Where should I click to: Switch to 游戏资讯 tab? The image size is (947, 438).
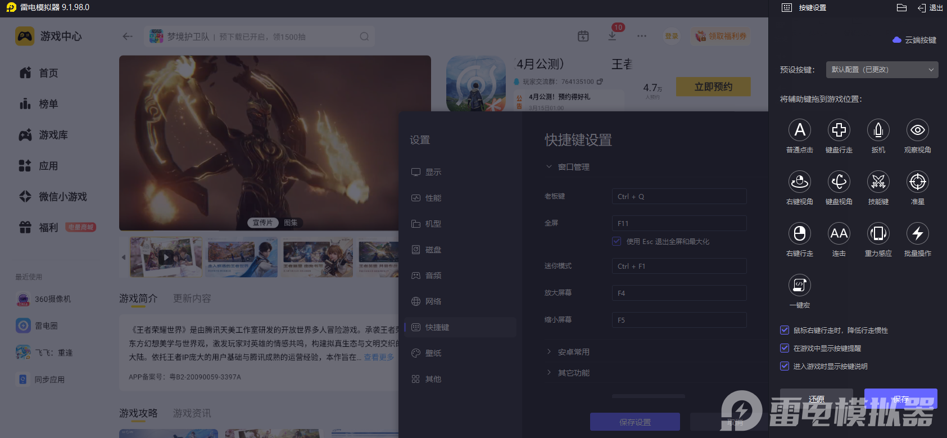[x=192, y=413]
